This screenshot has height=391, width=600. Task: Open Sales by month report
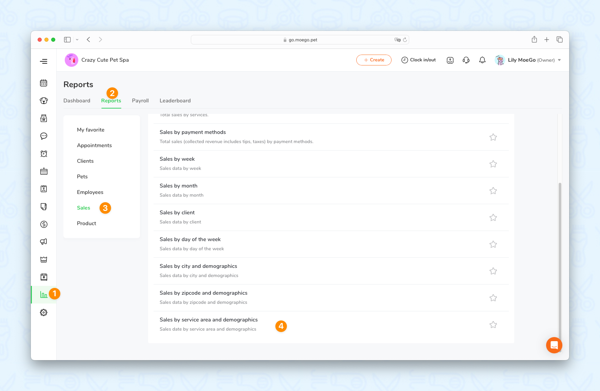[x=331, y=191]
